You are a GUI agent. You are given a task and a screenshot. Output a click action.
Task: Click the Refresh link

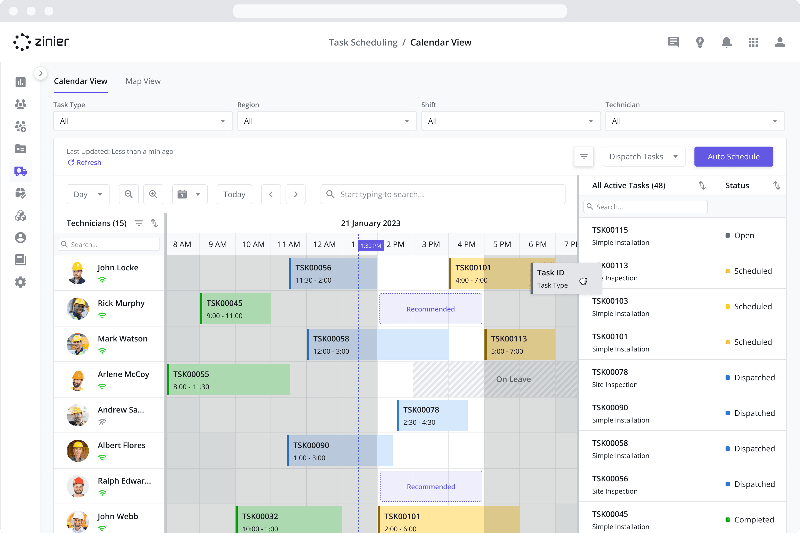point(84,162)
